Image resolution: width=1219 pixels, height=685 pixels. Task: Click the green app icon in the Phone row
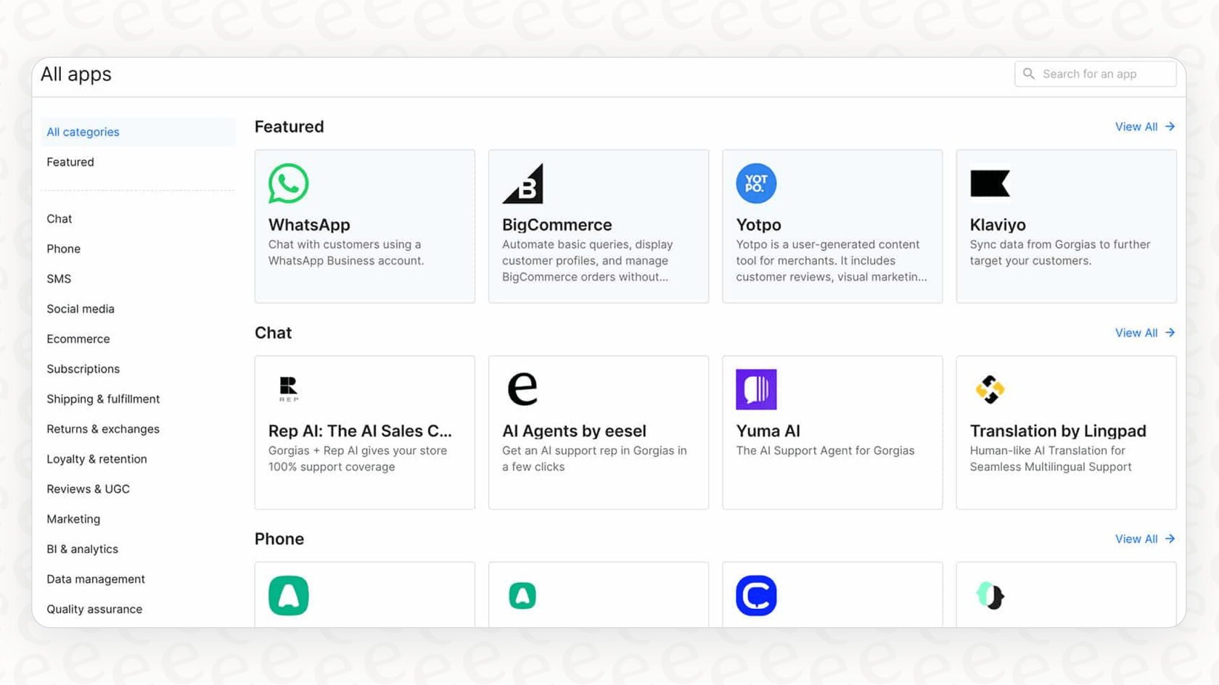pos(289,594)
